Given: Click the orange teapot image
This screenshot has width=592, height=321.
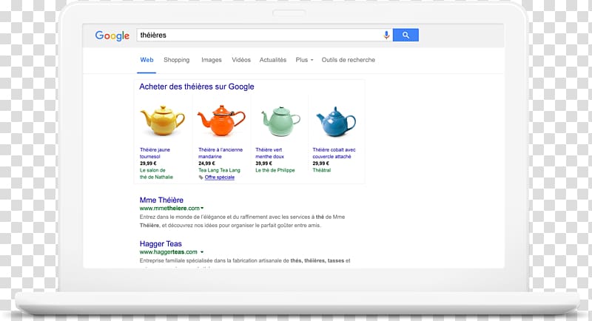Looking at the screenshot, I should point(221,121).
